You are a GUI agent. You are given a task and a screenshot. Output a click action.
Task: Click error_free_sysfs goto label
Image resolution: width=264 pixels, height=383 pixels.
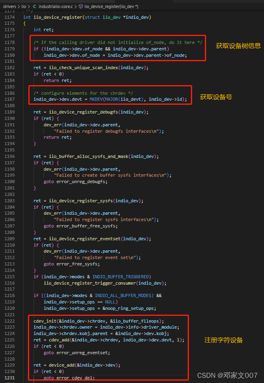(x=77, y=264)
